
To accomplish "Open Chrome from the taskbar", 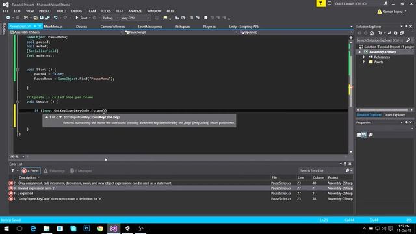I will 100,228.
